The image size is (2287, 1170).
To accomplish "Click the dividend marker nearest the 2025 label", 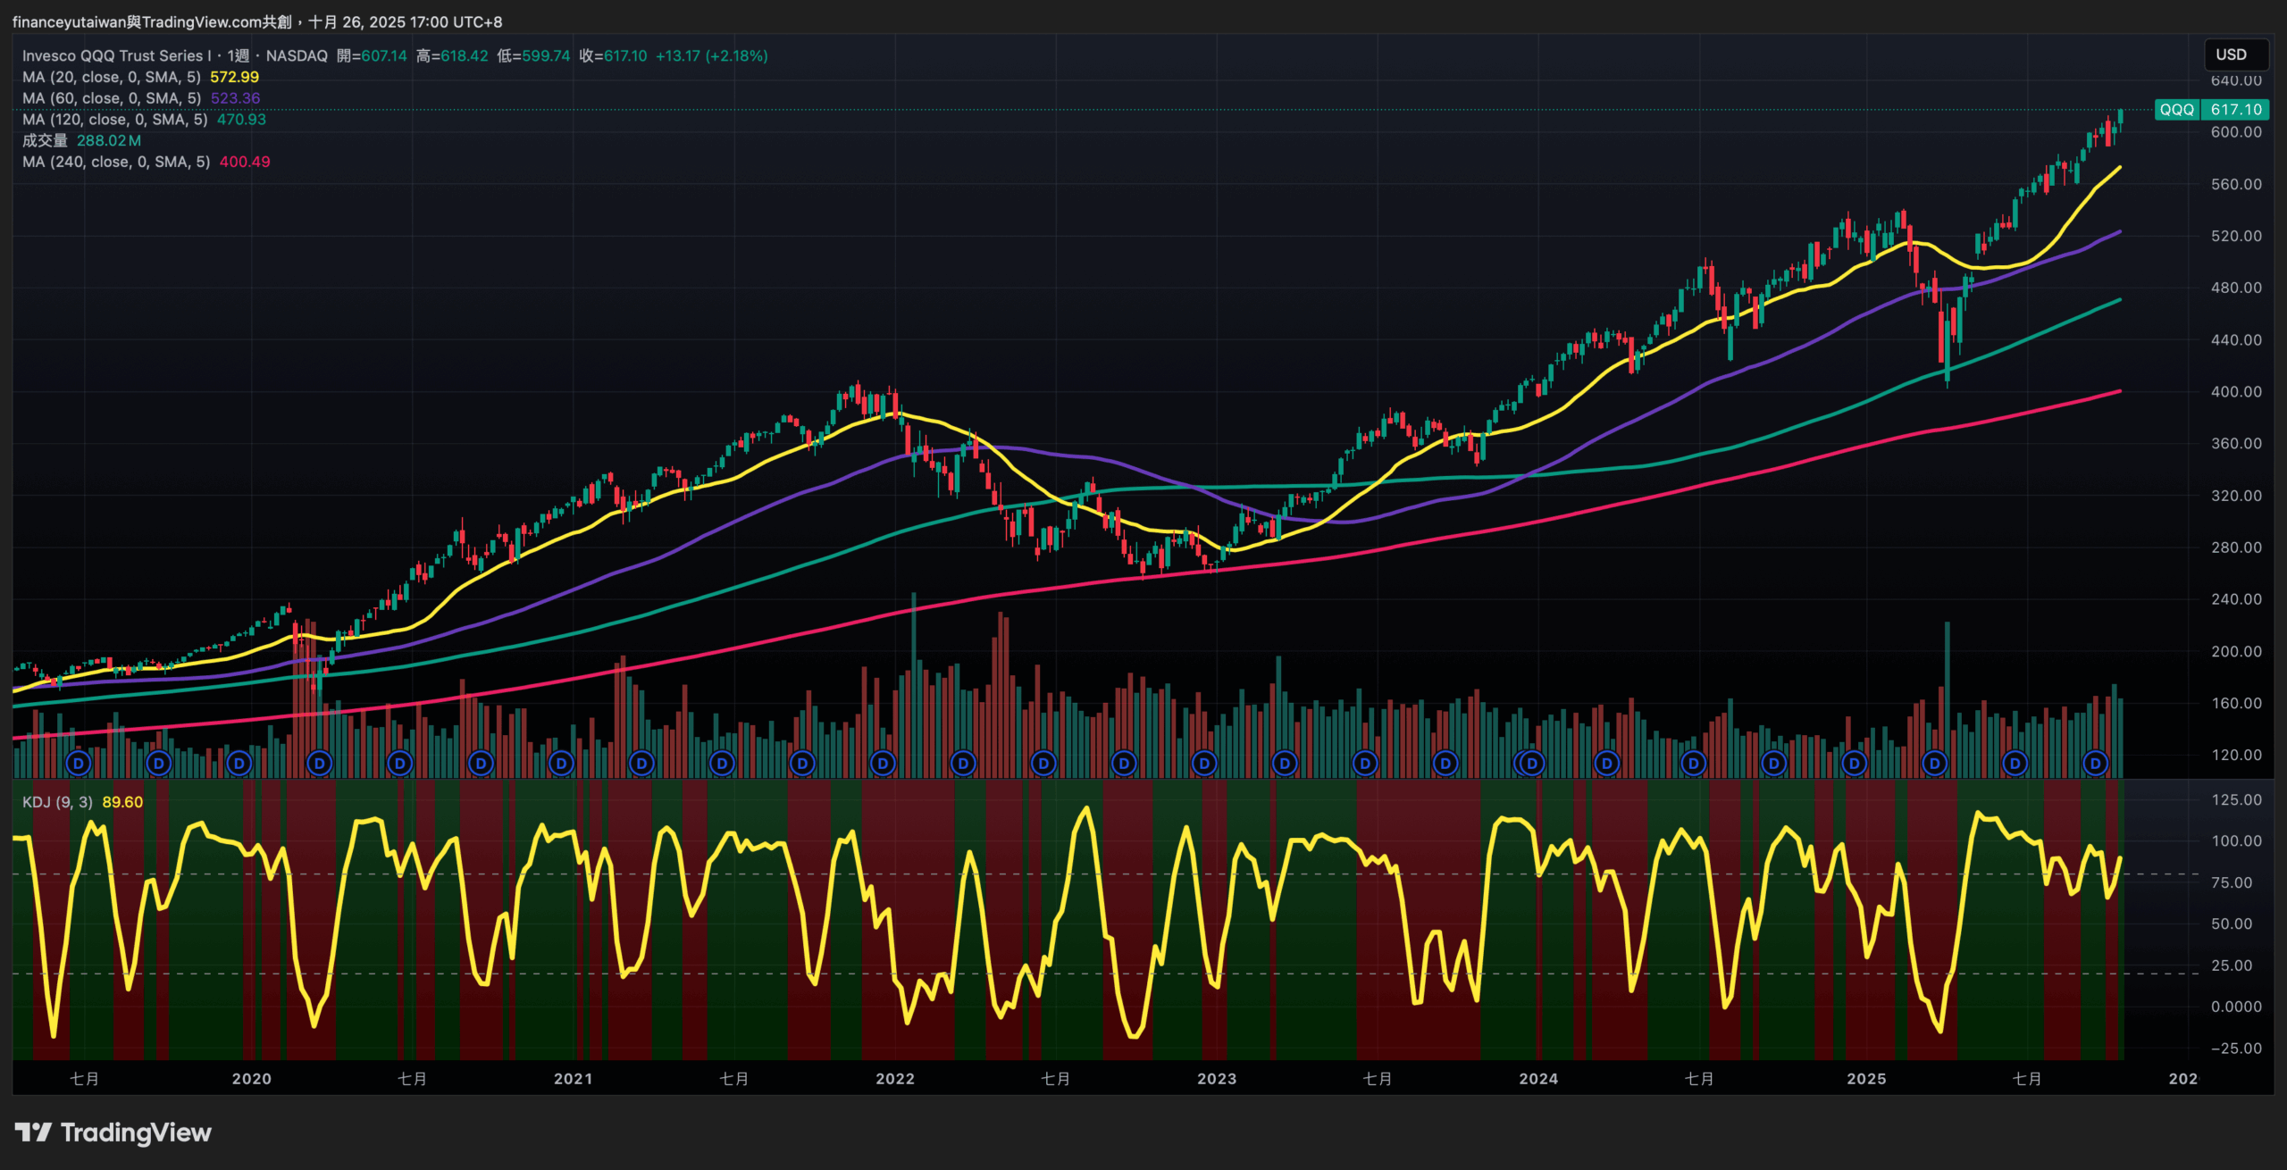I will tap(1855, 764).
